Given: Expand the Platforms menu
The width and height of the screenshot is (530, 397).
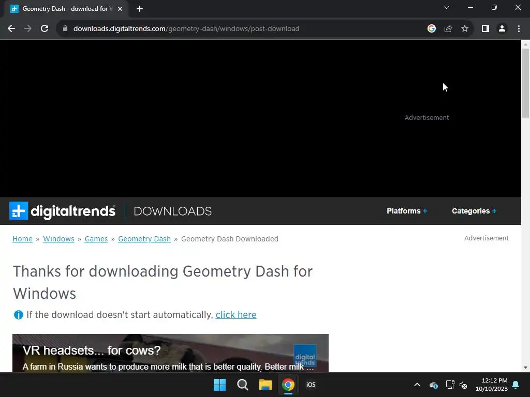Looking at the screenshot, I should 407,211.
